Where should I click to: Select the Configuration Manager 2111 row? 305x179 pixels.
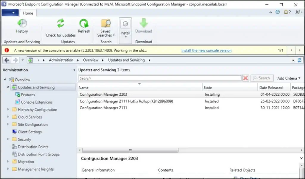191,108
